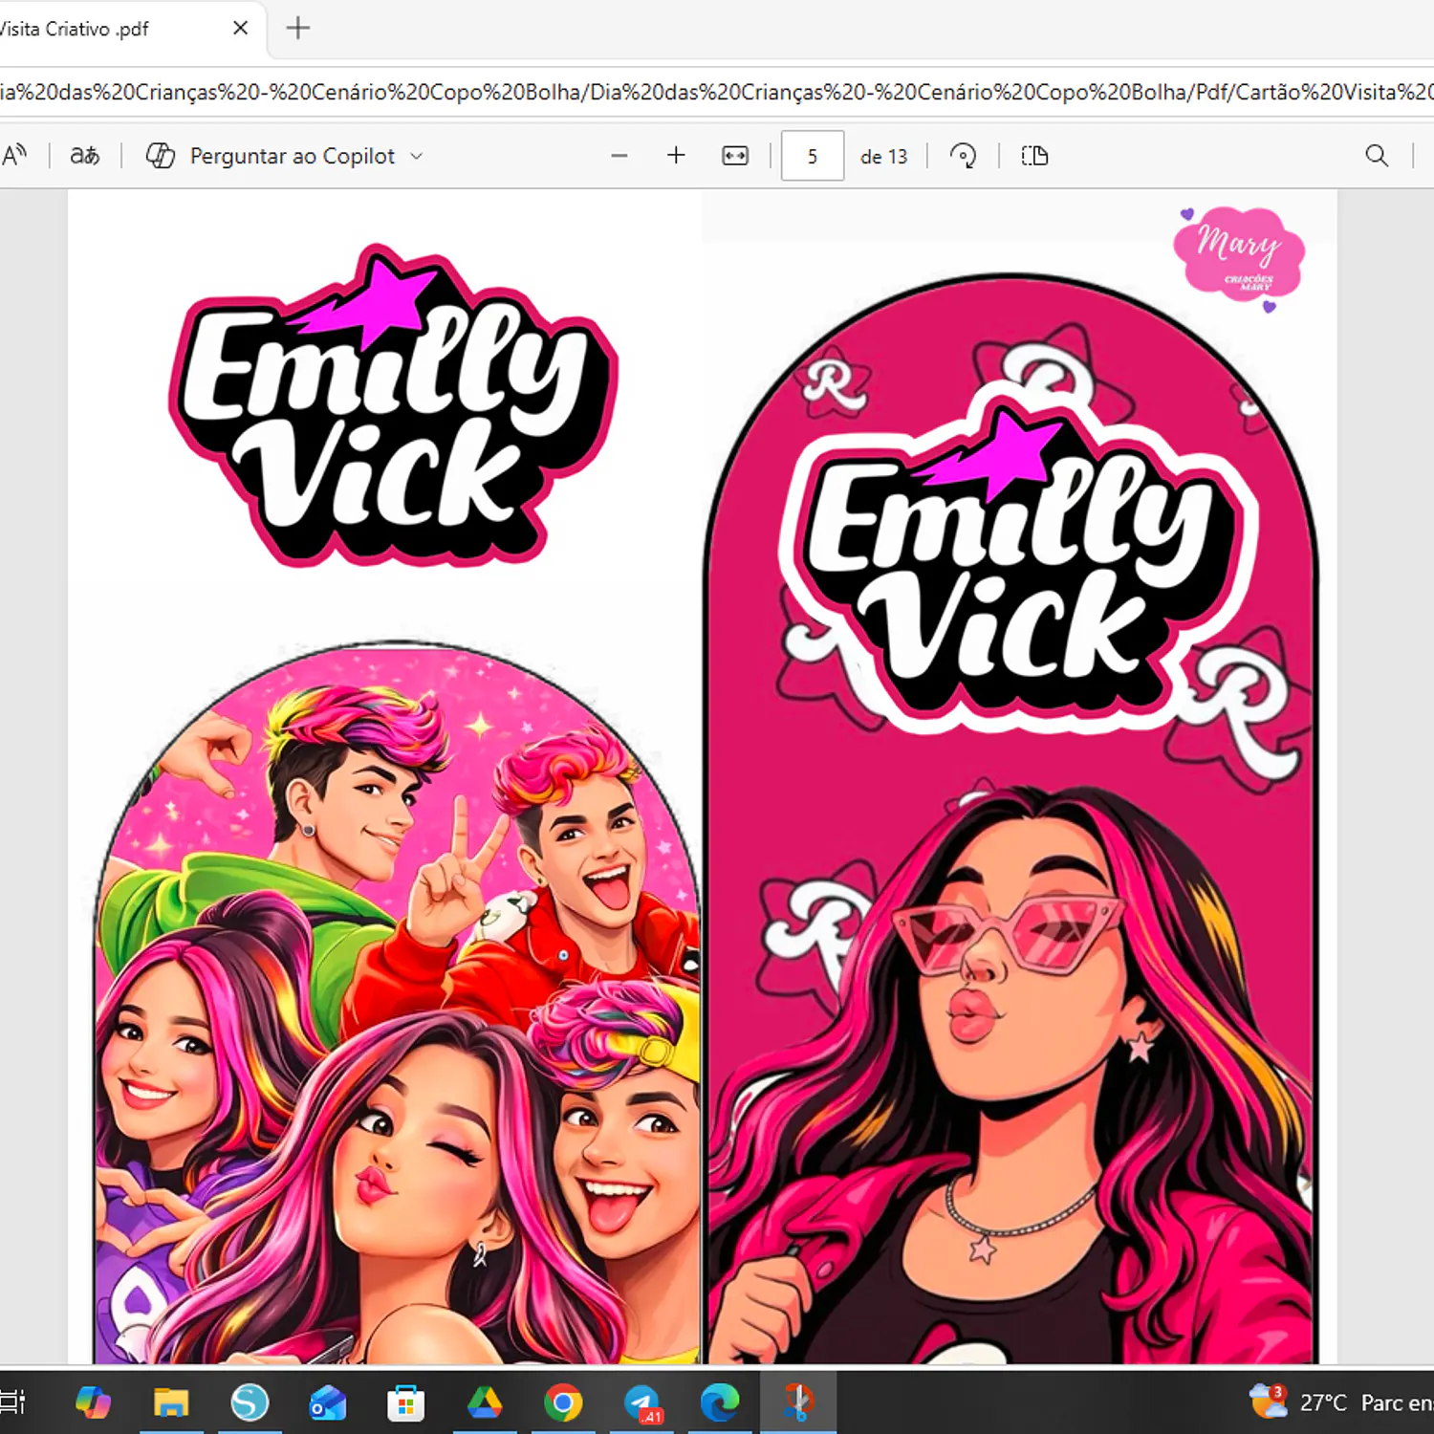Close the Visita Criativo .pdf tab

(241, 29)
